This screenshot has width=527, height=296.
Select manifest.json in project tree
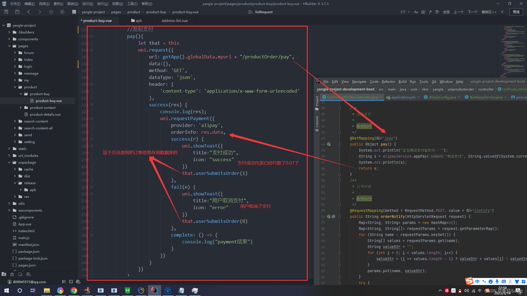(x=29, y=244)
